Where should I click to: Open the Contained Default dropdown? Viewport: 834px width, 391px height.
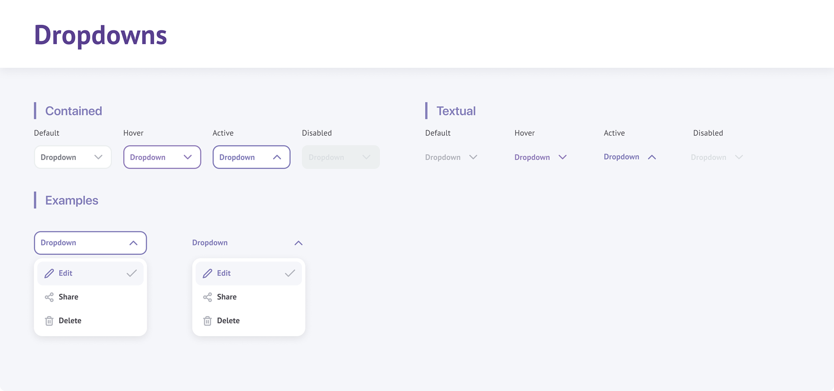point(73,157)
